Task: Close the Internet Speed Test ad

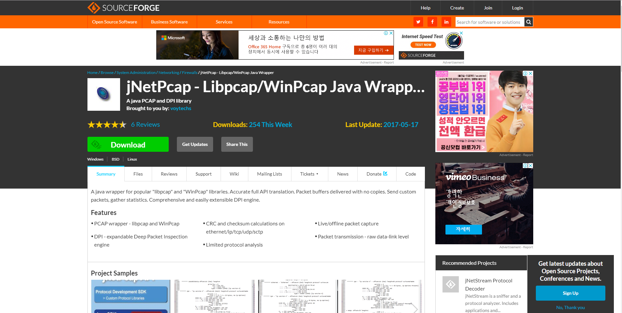Action: 461,33
